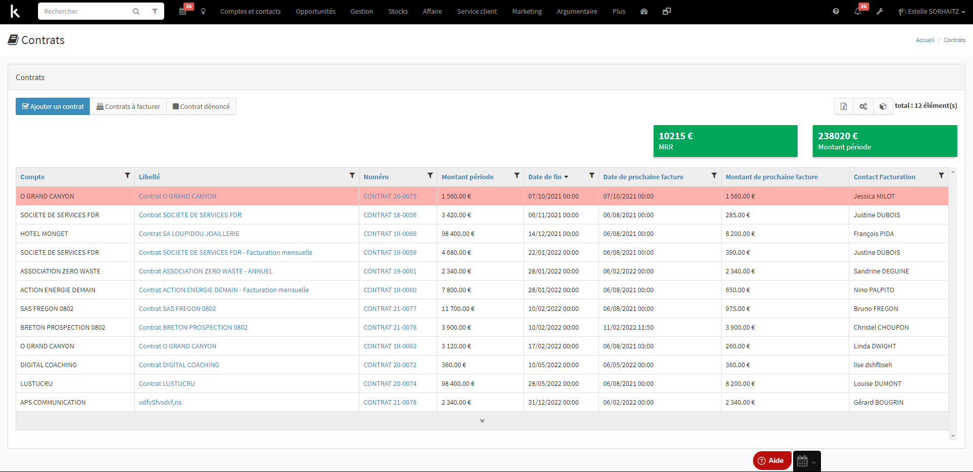Image resolution: width=973 pixels, height=472 pixels.
Task: Open Comptes et contacts menu
Action: [x=250, y=11]
